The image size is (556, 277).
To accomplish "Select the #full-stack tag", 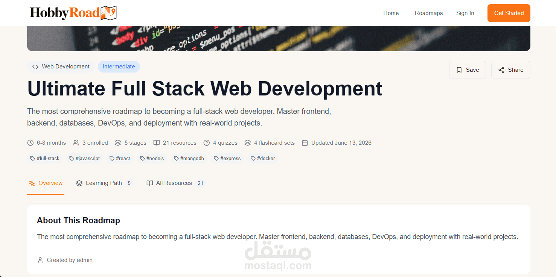I will coord(45,159).
